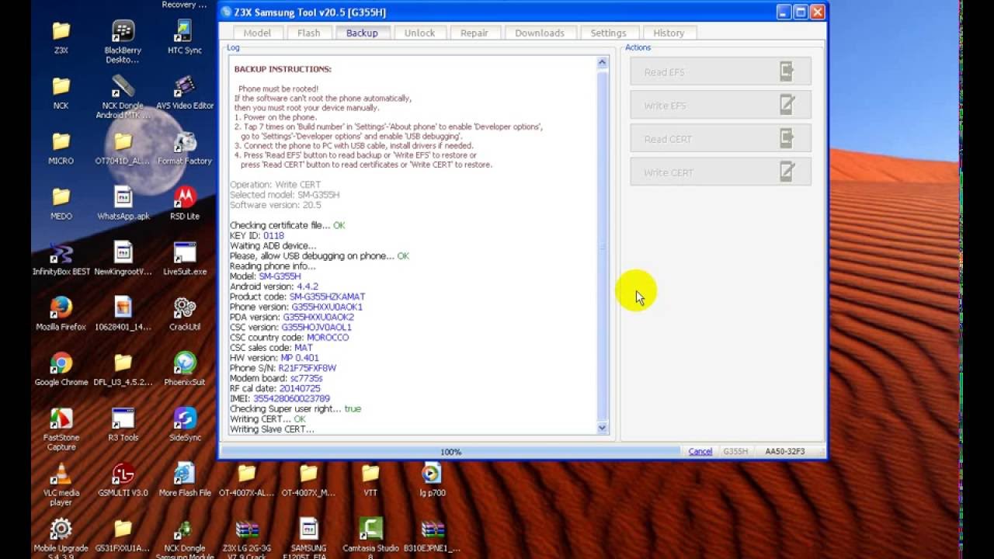Open the VTT folder
The height and width of the screenshot is (559, 994).
[x=370, y=479]
